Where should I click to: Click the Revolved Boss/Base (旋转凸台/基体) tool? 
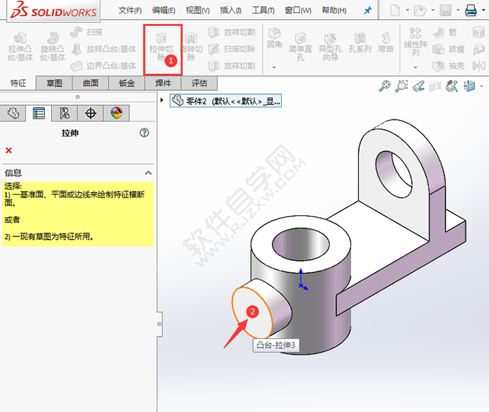[x=53, y=46]
